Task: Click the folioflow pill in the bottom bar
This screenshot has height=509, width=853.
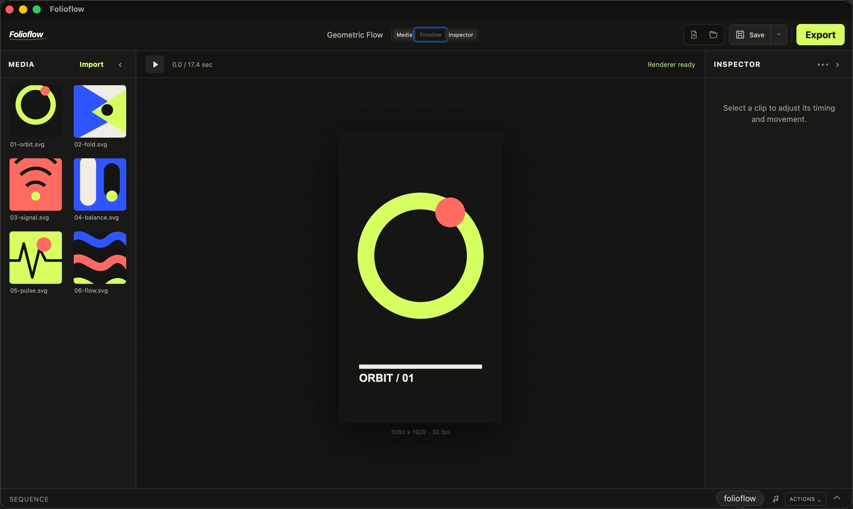Action: [x=740, y=498]
